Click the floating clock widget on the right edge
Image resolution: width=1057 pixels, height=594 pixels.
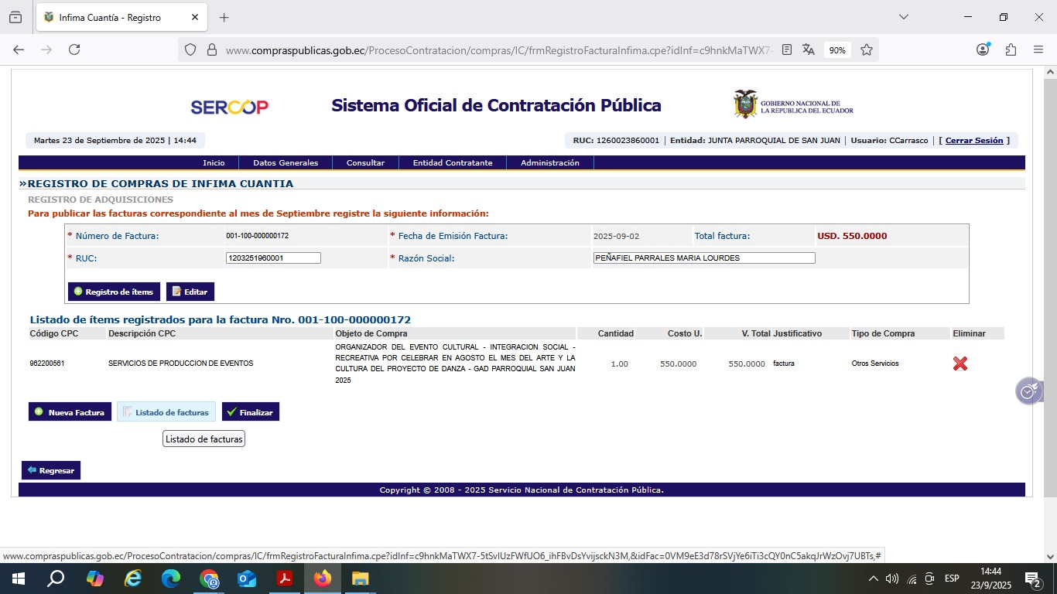[x=1028, y=391]
